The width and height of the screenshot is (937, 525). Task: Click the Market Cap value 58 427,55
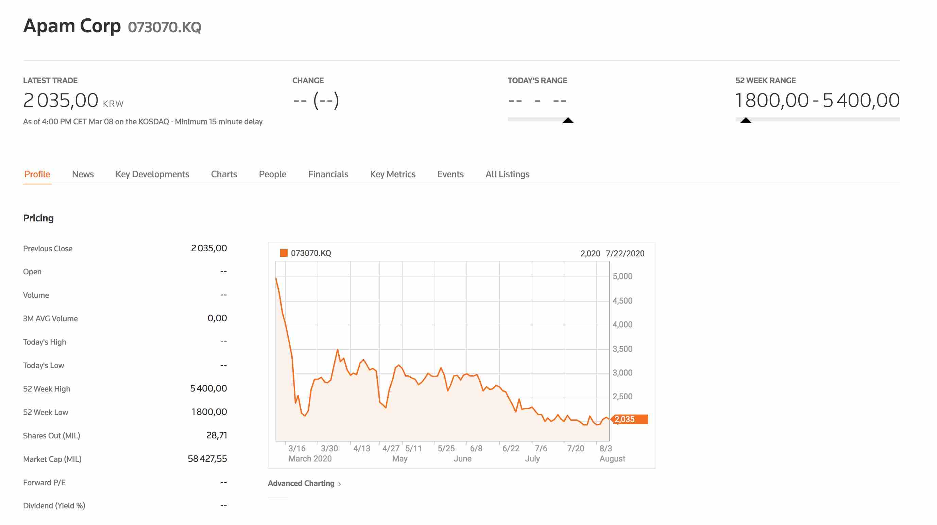pos(207,458)
